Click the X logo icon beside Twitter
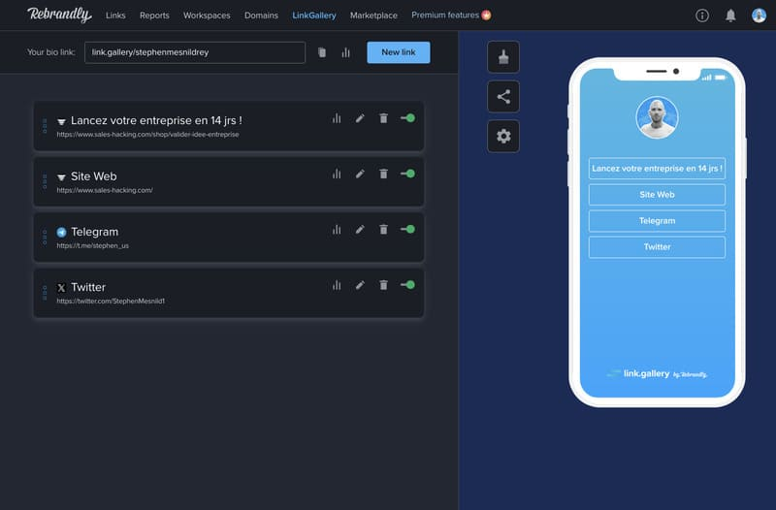The image size is (776, 510). tap(61, 287)
